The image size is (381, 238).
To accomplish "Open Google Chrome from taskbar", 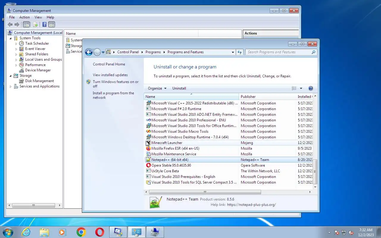I will pos(81,232).
